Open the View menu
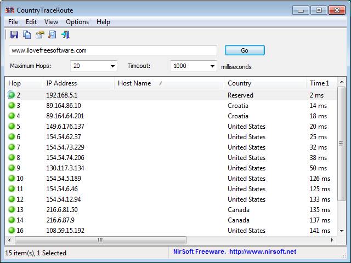 51,22
